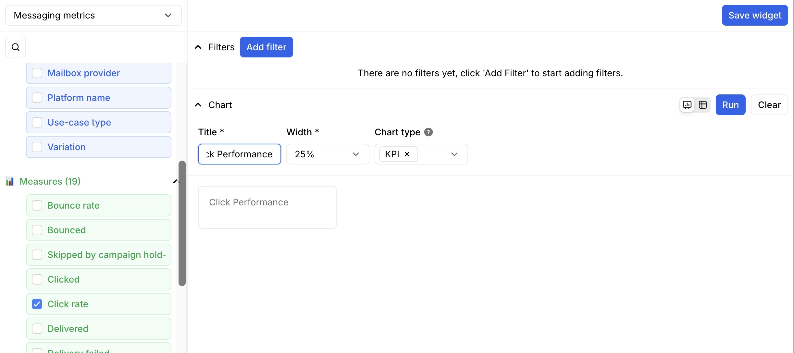Open the Width 25% dropdown
The width and height of the screenshot is (794, 353).
click(327, 154)
